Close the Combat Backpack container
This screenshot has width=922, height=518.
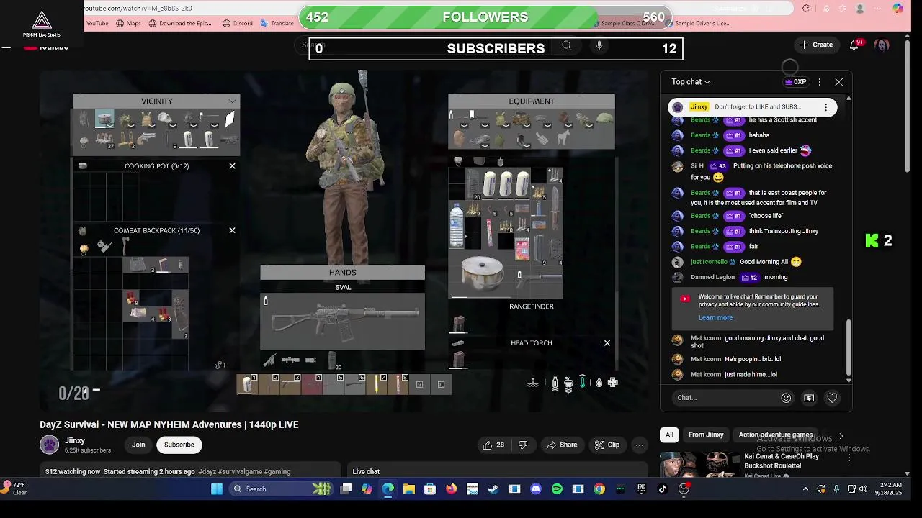[232, 230]
